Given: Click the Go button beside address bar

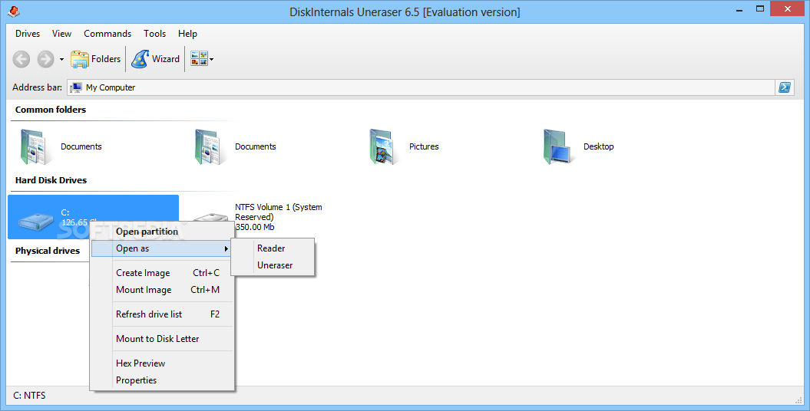Looking at the screenshot, I should 784,87.
